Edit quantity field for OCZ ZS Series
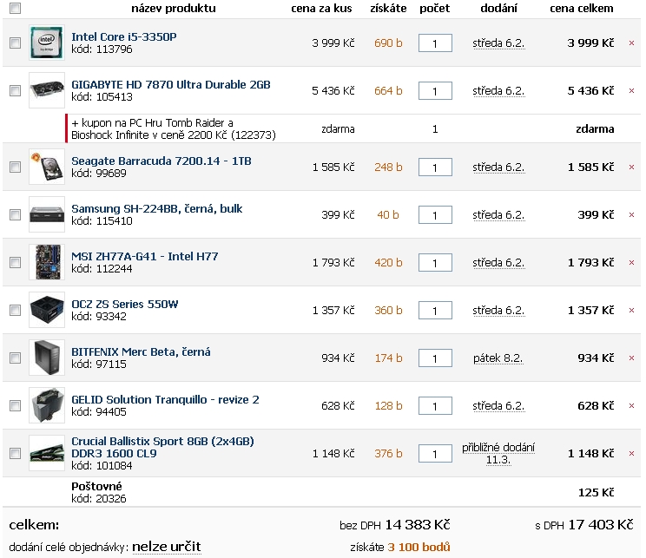Viewport: 646px width, 558px height. 435,311
